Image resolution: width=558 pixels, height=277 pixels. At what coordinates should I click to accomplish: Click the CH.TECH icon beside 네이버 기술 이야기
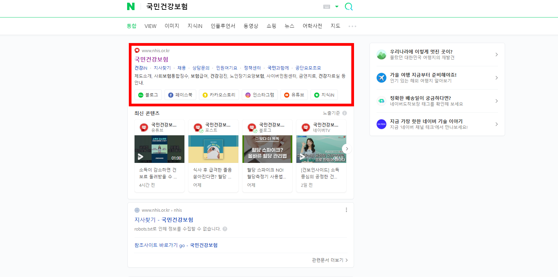pos(381,124)
